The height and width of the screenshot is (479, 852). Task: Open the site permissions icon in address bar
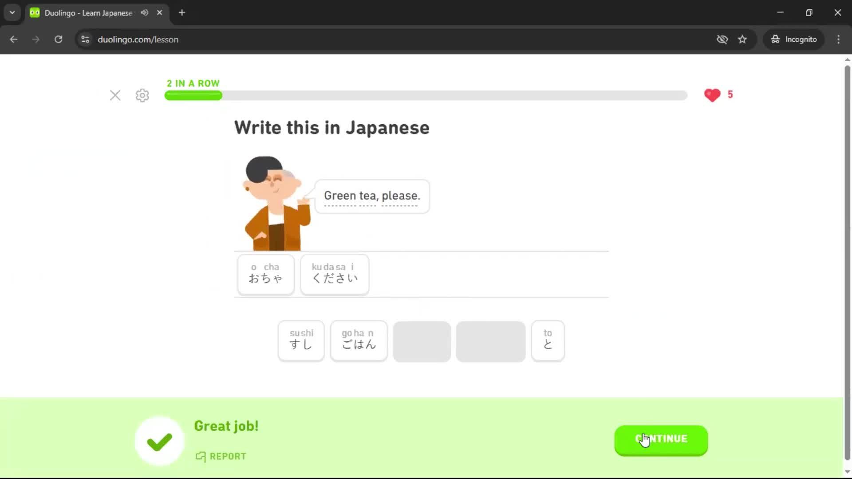(x=85, y=39)
